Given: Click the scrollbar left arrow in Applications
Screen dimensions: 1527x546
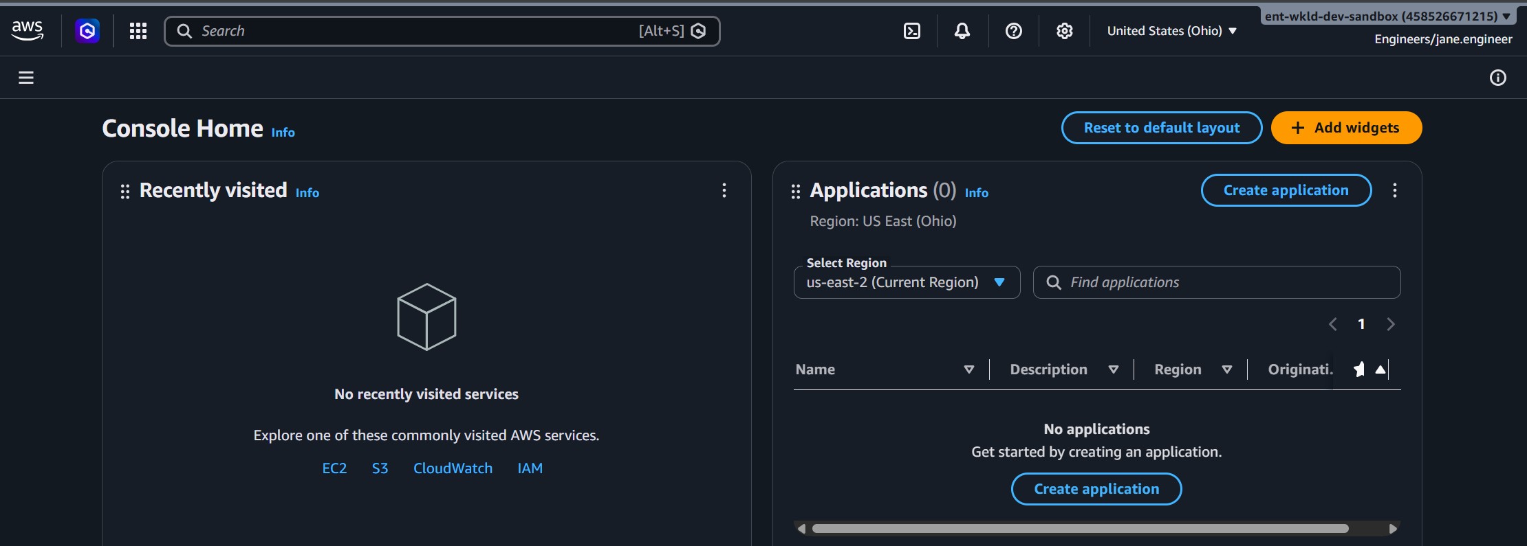Looking at the screenshot, I should 801,529.
